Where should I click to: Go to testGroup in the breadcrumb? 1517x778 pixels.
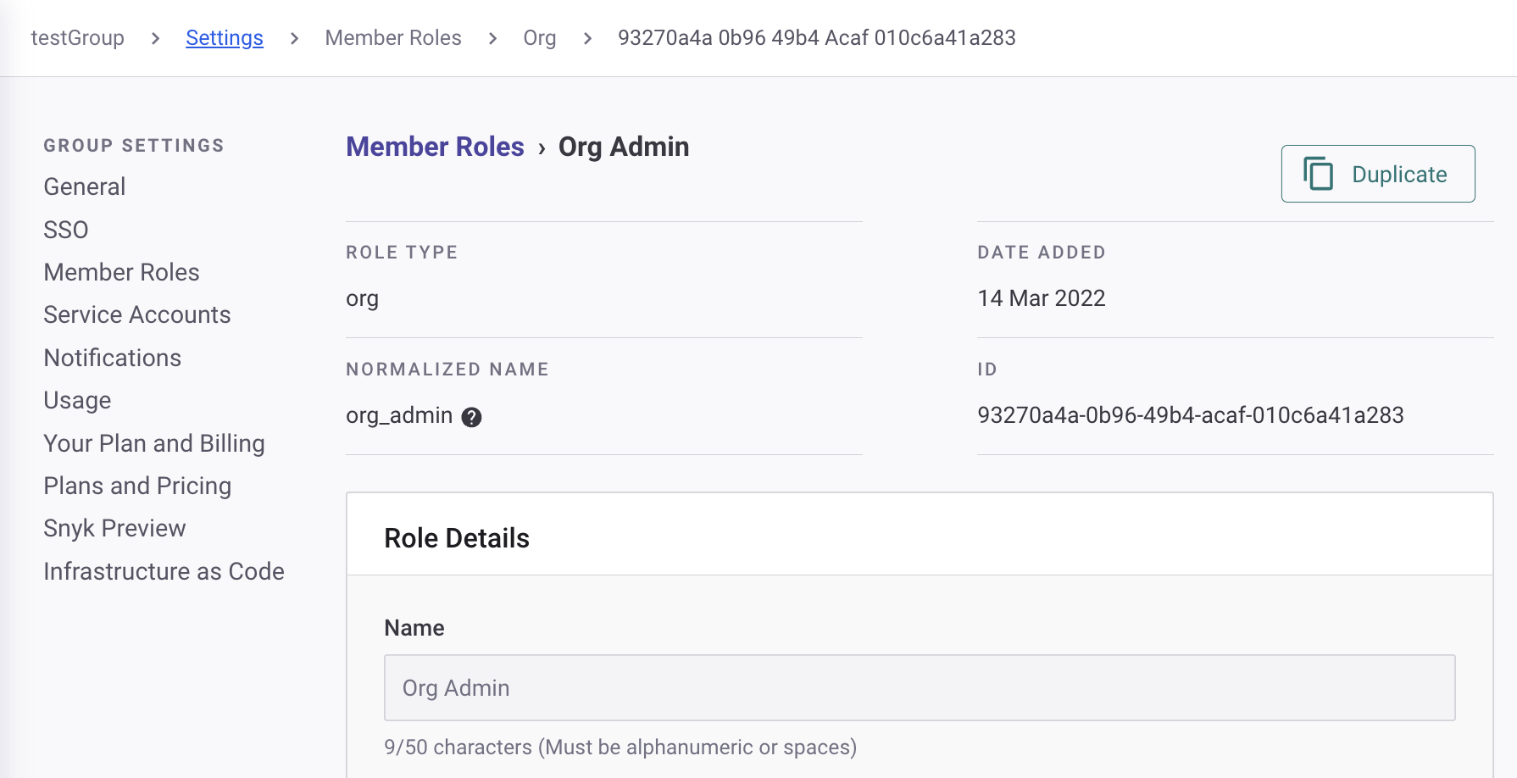click(x=78, y=38)
